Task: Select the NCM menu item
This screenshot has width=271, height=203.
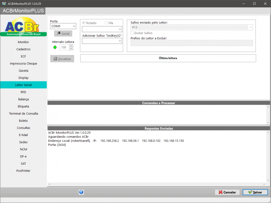Action: point(23,149)
